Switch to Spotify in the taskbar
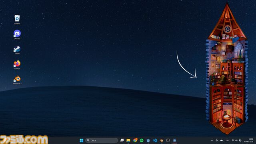The image size is (256, 144). (142, 140)
